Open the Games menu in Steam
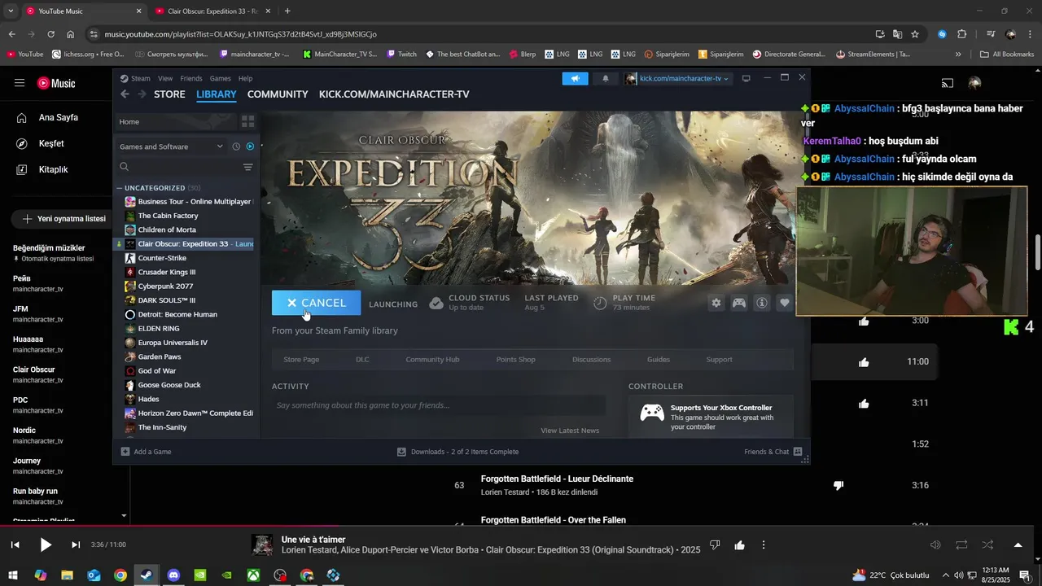Screen dimensions: 1042x586 tap(221, 78)
